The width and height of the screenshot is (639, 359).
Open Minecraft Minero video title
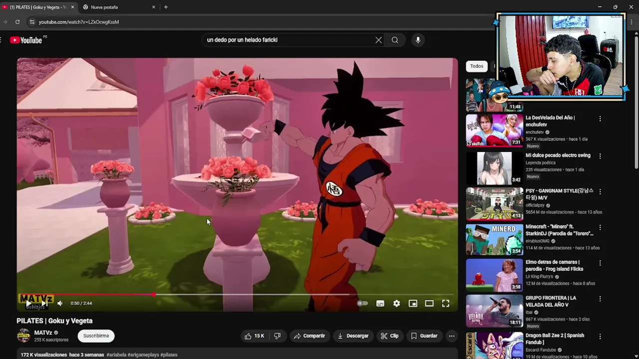pyautogui.click(x=559, y=230)
